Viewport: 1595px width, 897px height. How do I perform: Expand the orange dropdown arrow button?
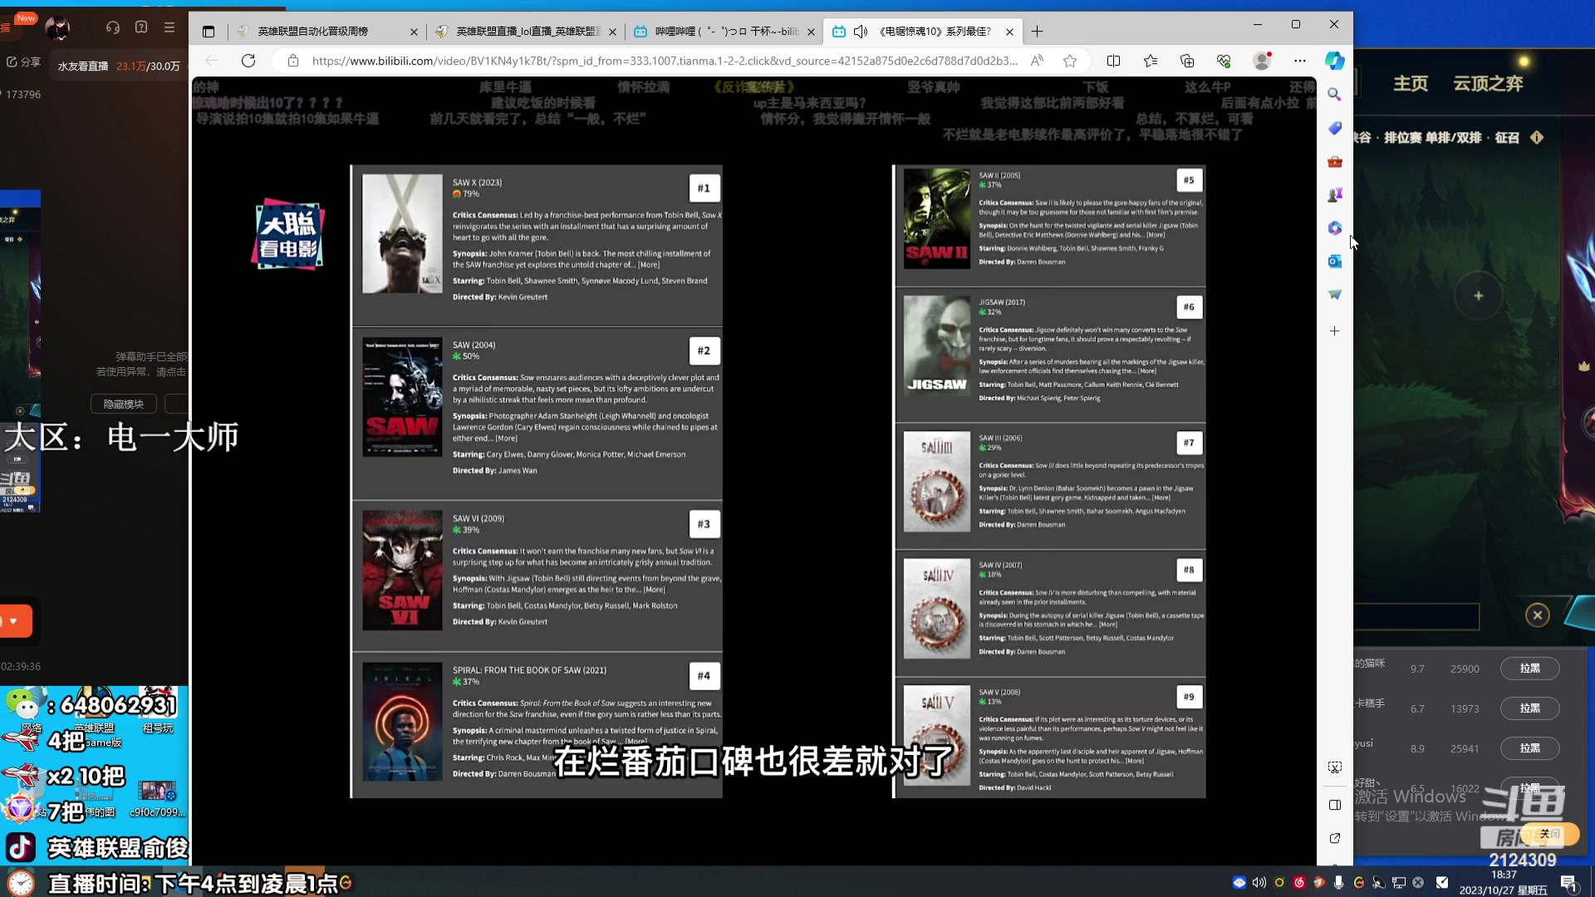point(15,621)
